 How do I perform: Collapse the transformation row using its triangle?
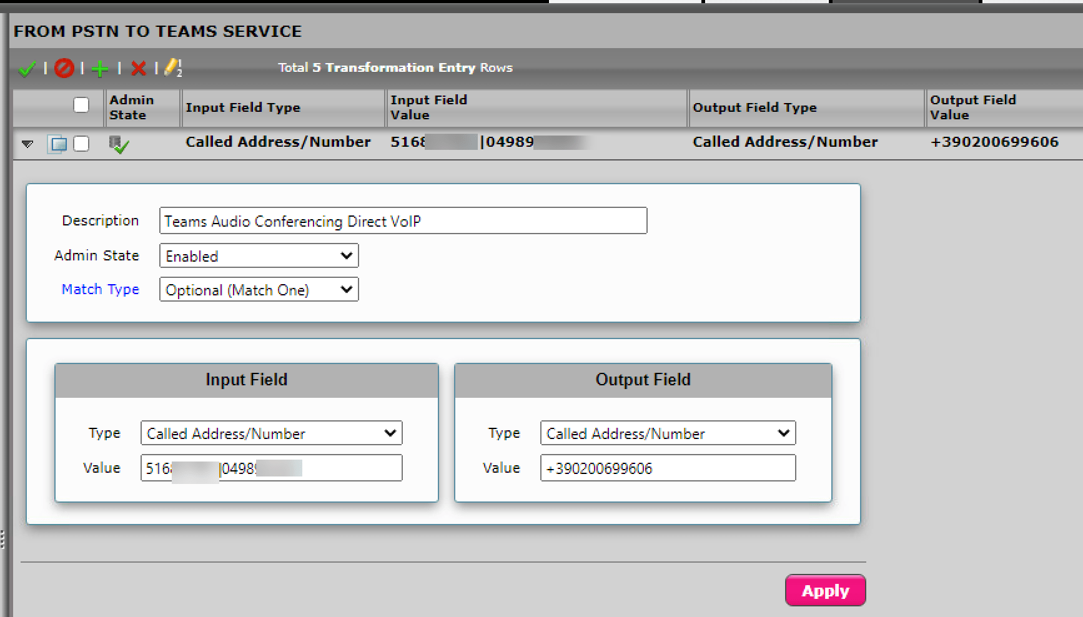click(x=27, y=144)
